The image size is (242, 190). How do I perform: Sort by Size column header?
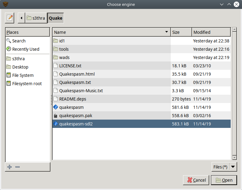(181, 32)
